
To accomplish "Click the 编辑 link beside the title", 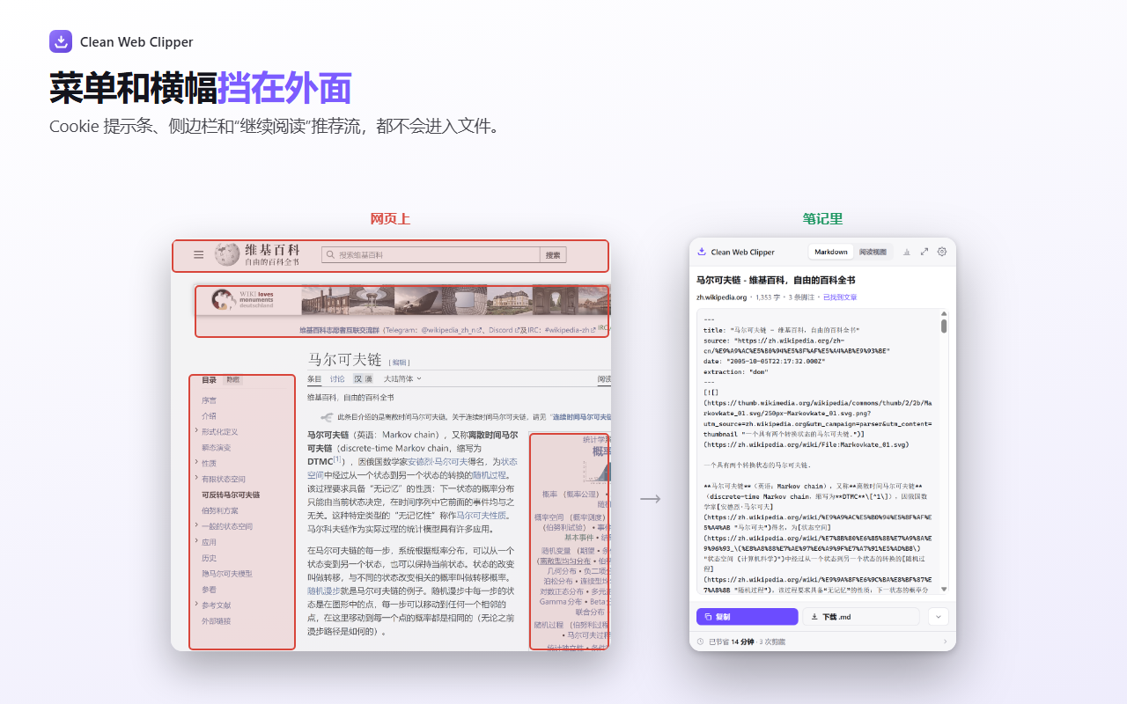I will pos(399,362).
